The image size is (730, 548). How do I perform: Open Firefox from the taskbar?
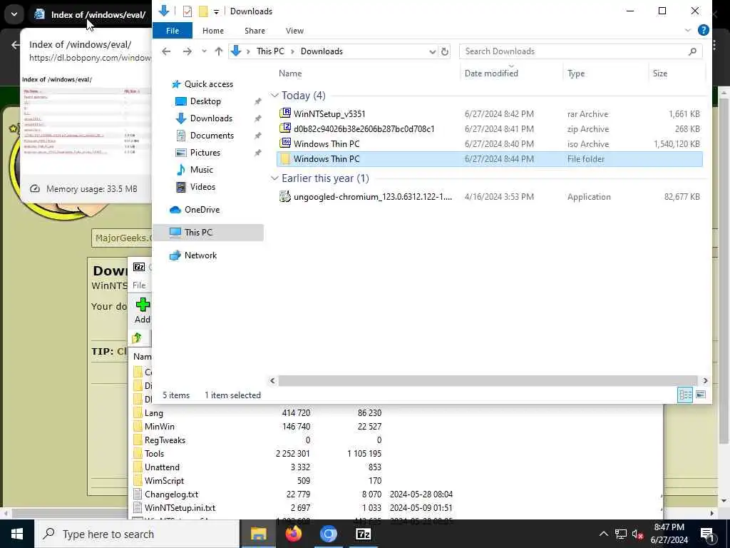293,534
